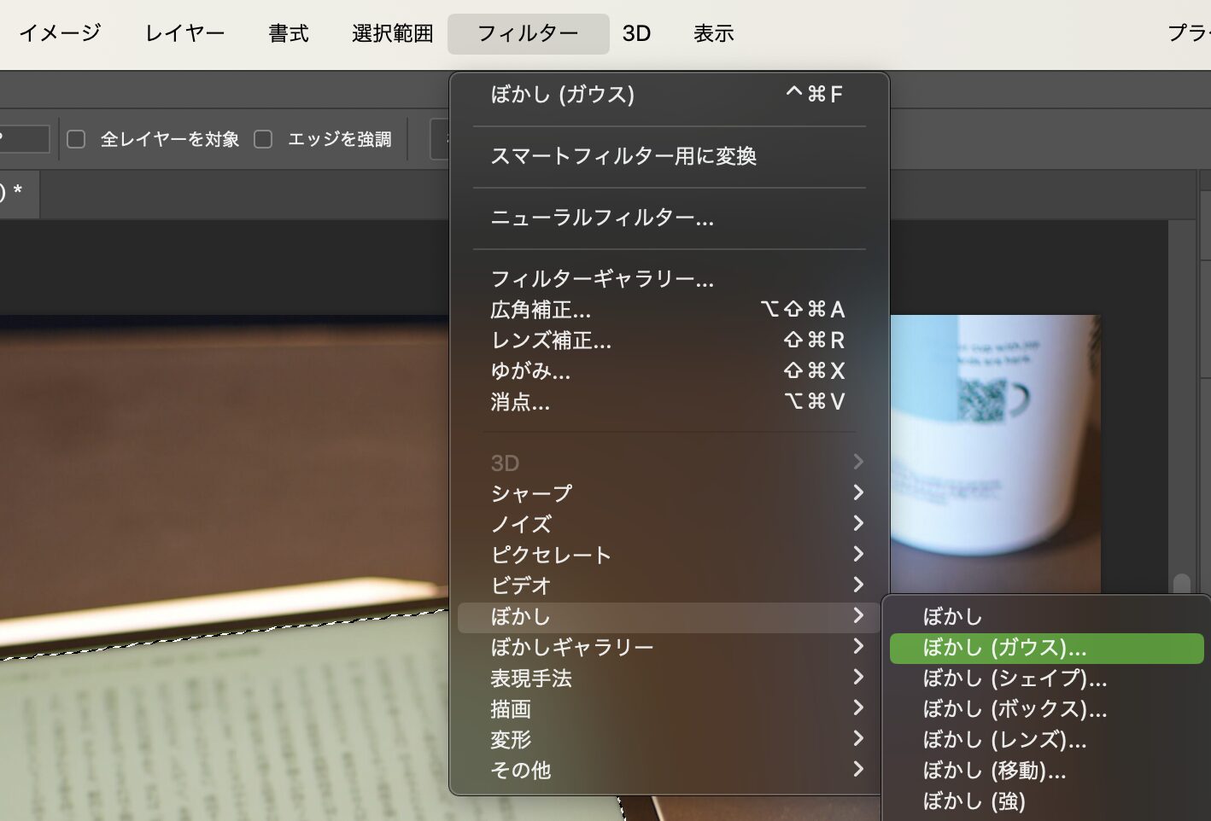Select 広角補正... filter
Screen dimensions: 1211x821
pyautogui.click(x=669, y=310)
